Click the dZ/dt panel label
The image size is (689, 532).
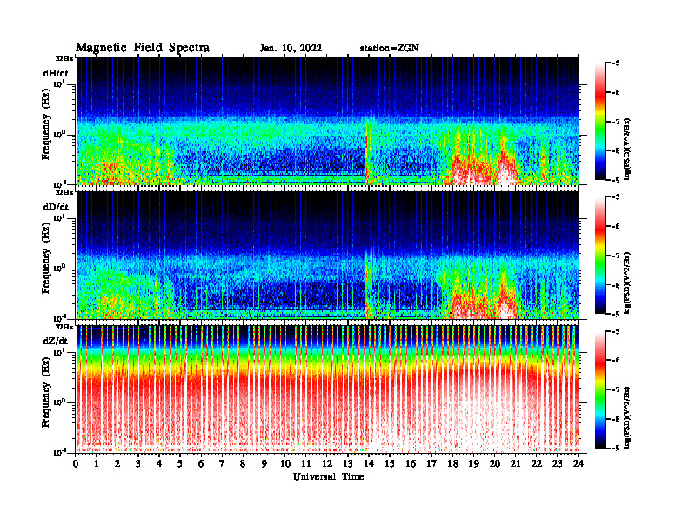tap(56, 341)
